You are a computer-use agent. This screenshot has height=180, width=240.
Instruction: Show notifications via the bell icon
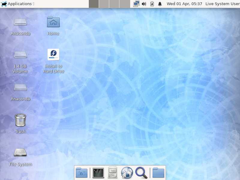point(160,4)
